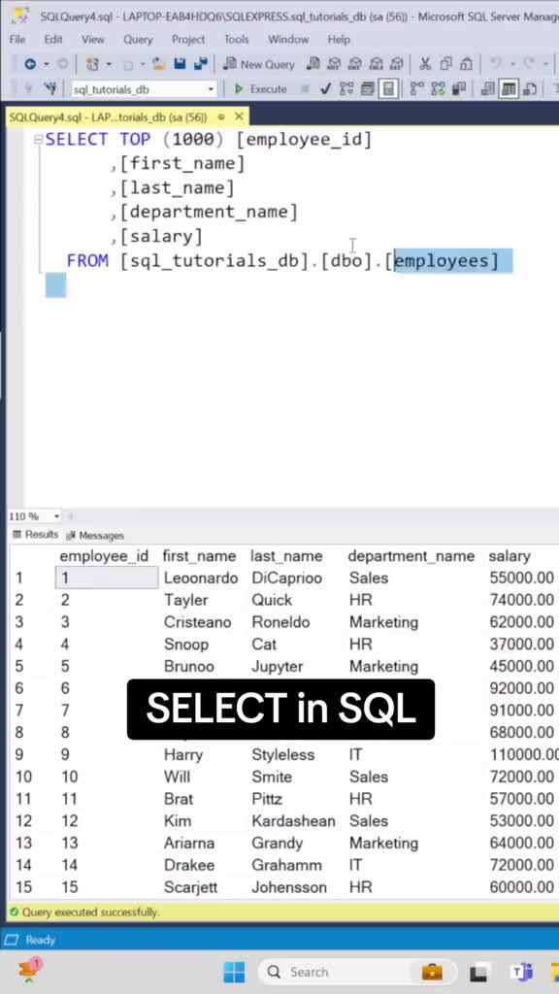This screenshot has width=559, height=994.
Task: Click the Change Connection icon
Action: pyautogui.click(x=49, y=88)
